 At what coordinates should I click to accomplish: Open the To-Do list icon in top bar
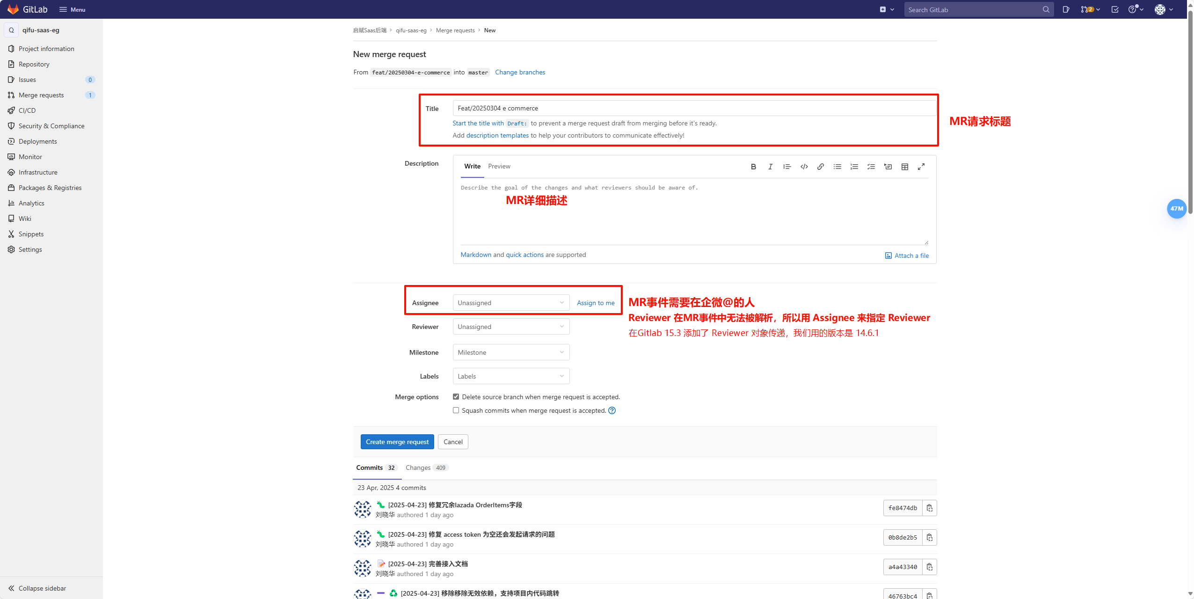(1115, 9)
